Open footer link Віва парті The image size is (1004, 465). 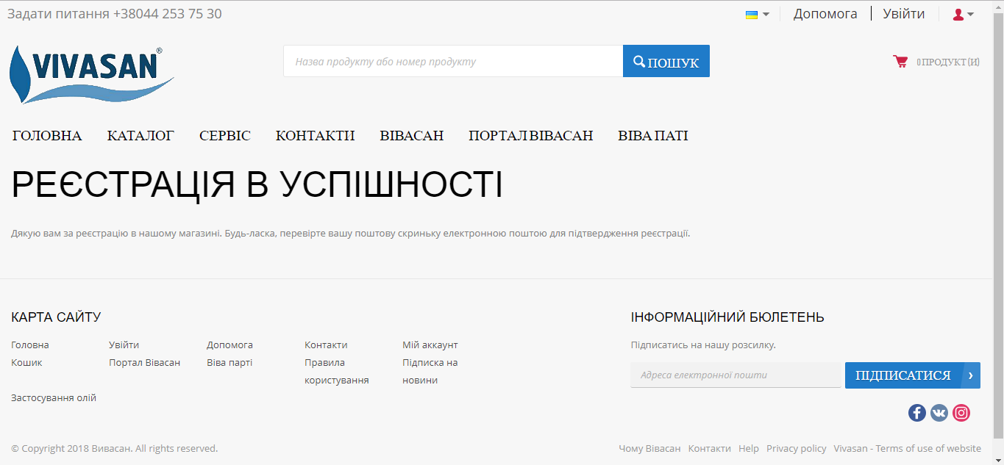click(229, 363)
